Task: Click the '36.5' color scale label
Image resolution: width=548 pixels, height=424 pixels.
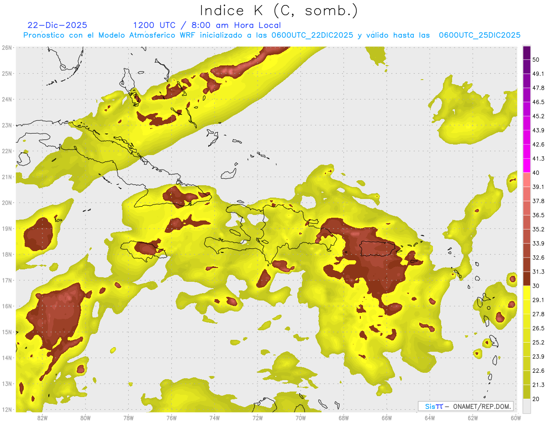Action: [x=538, y=215]
